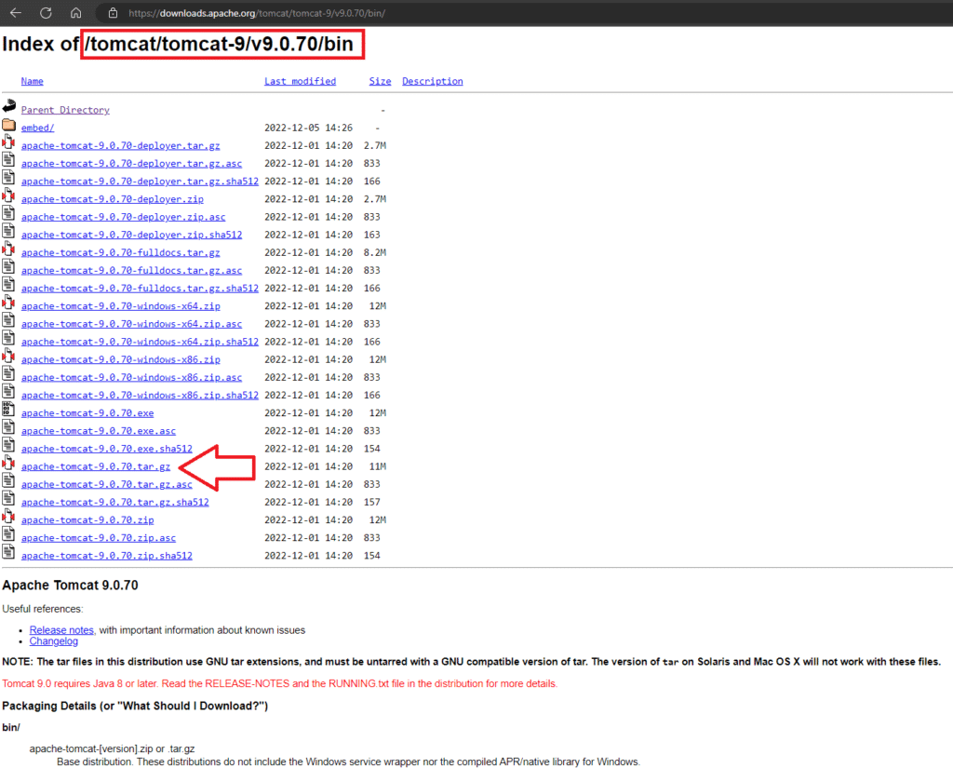Open apache-tomcat-9.0.70.zip.sha512 checksum
Screen dimensions: 953x768
pyautogui.click(x=106, y=556)
